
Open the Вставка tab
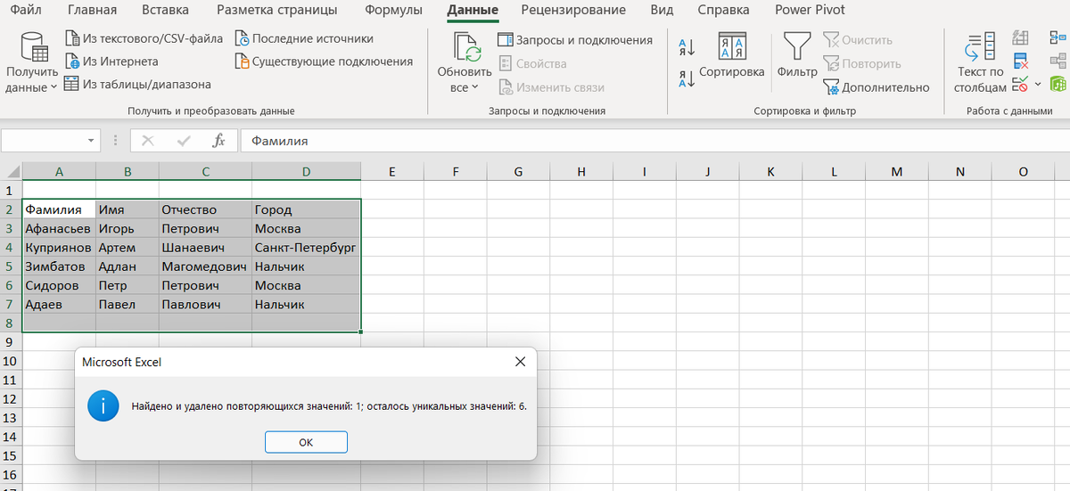166,11
